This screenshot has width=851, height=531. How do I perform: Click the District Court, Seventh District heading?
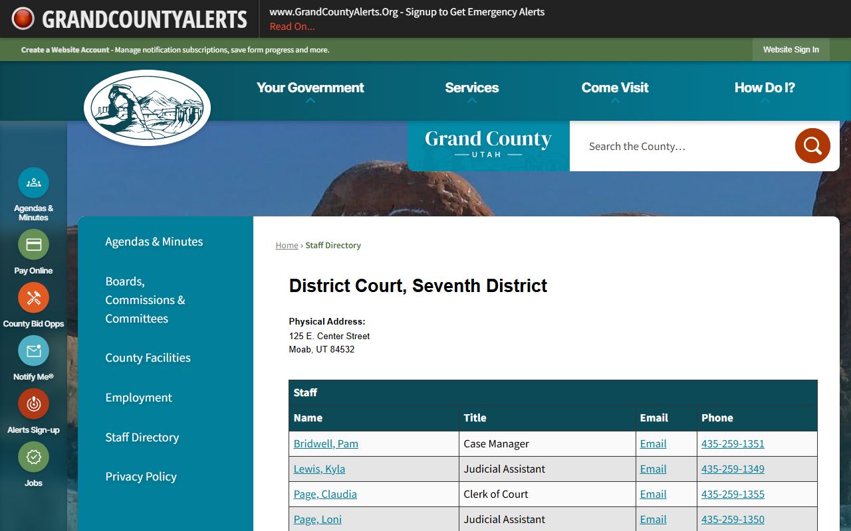point(418,286)
